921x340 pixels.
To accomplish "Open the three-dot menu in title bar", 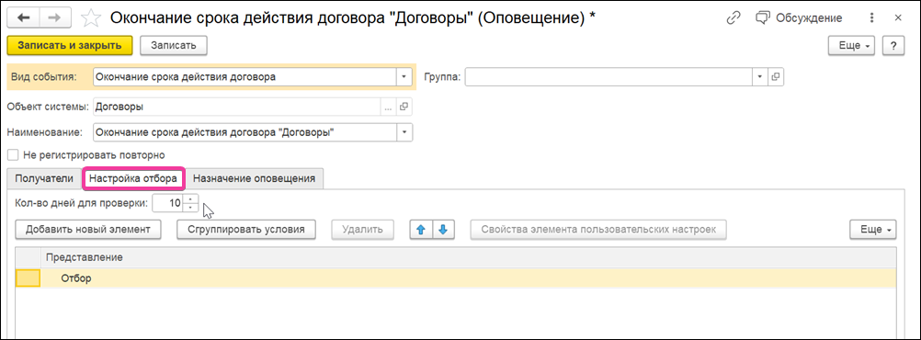I will [x=871, y=18].
